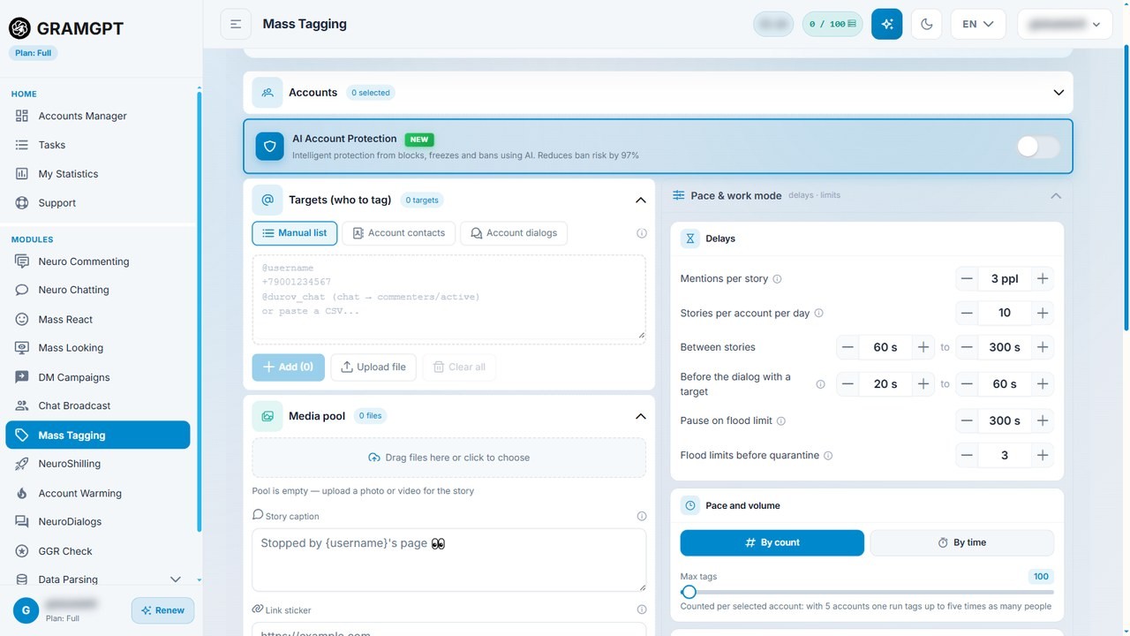Click info icon next to Mentions per story
Viewport: 1130px width, 636px height.
778,279
